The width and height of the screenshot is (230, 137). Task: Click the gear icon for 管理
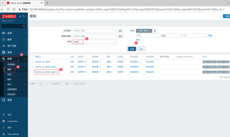[4, 100]
